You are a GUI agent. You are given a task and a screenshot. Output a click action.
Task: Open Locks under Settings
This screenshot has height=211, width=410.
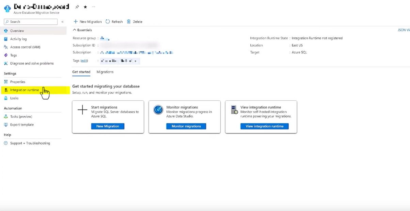pyautogui.click(x=14, y=98)
